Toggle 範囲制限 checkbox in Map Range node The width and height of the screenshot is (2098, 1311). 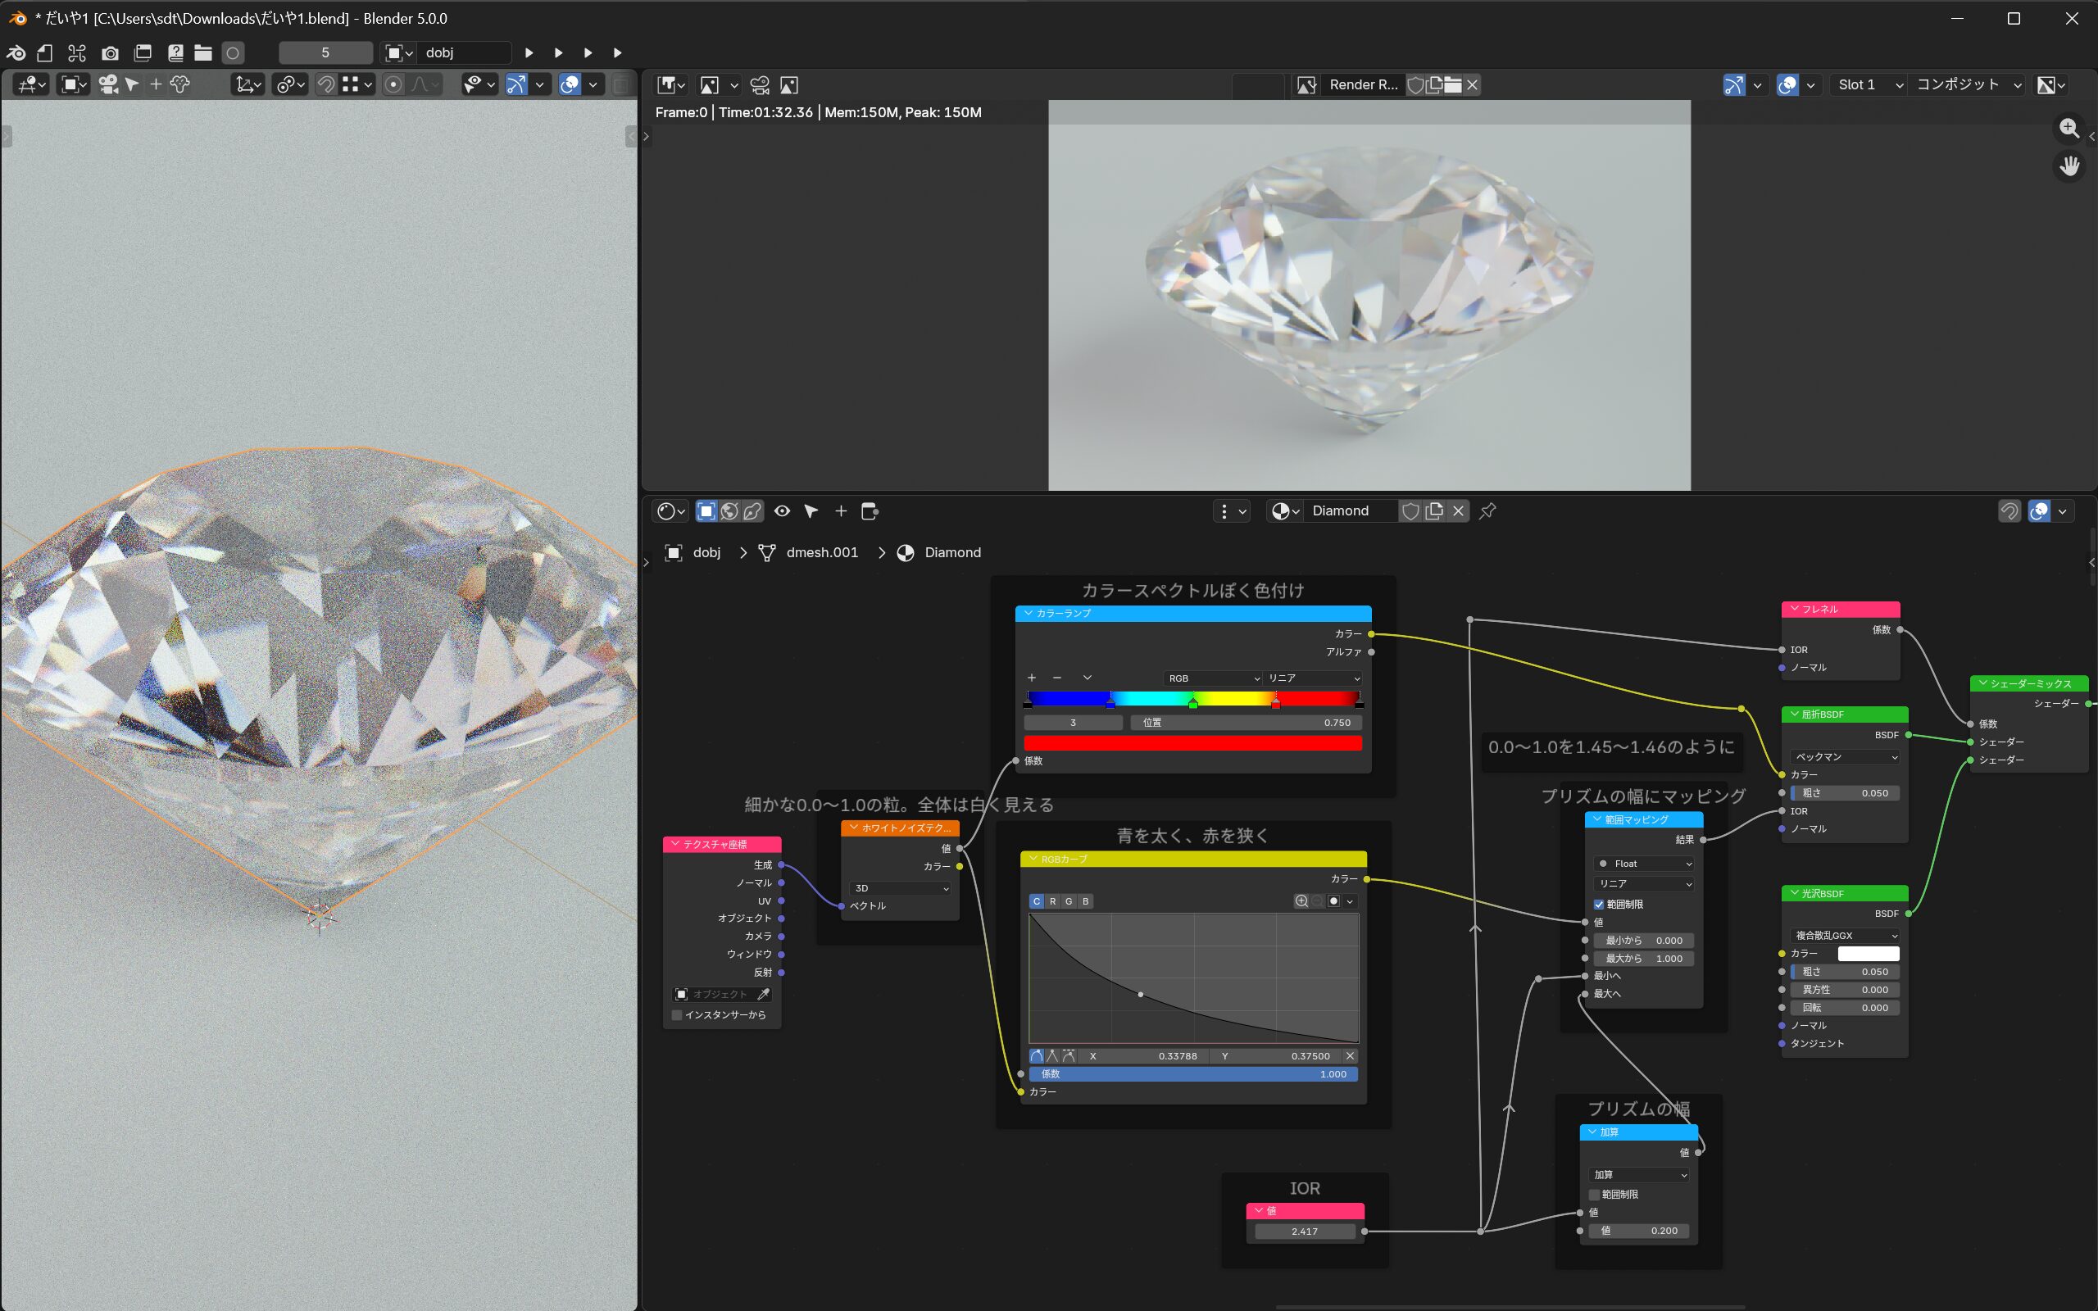[1600, 905]
